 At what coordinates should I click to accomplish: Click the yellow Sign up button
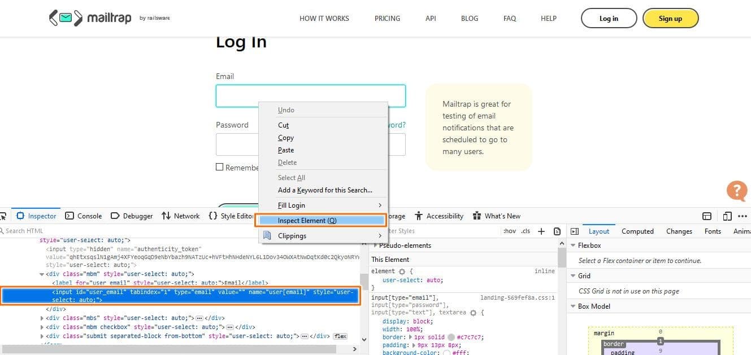tap(670, 18)
